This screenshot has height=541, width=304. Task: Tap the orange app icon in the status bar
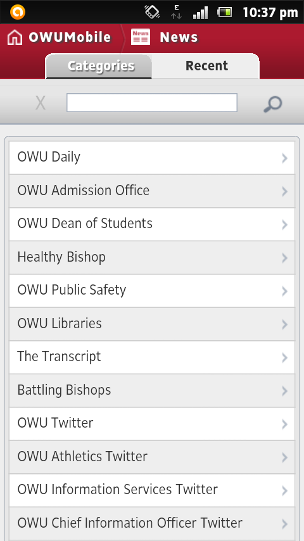[18, 12]
